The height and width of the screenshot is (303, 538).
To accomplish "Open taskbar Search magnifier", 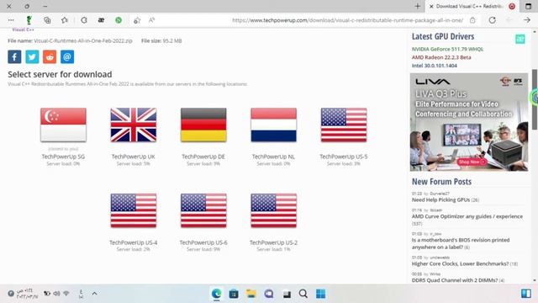I will click(303, 294).
